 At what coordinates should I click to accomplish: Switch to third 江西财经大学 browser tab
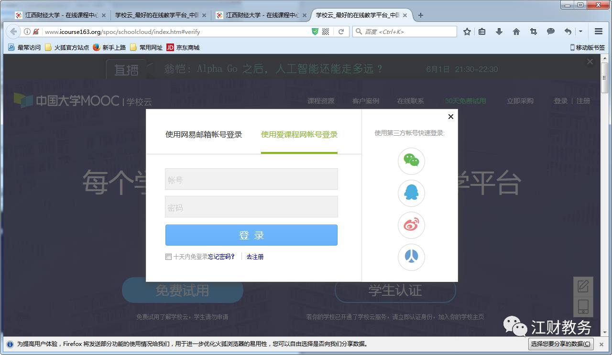click(261, 15)
